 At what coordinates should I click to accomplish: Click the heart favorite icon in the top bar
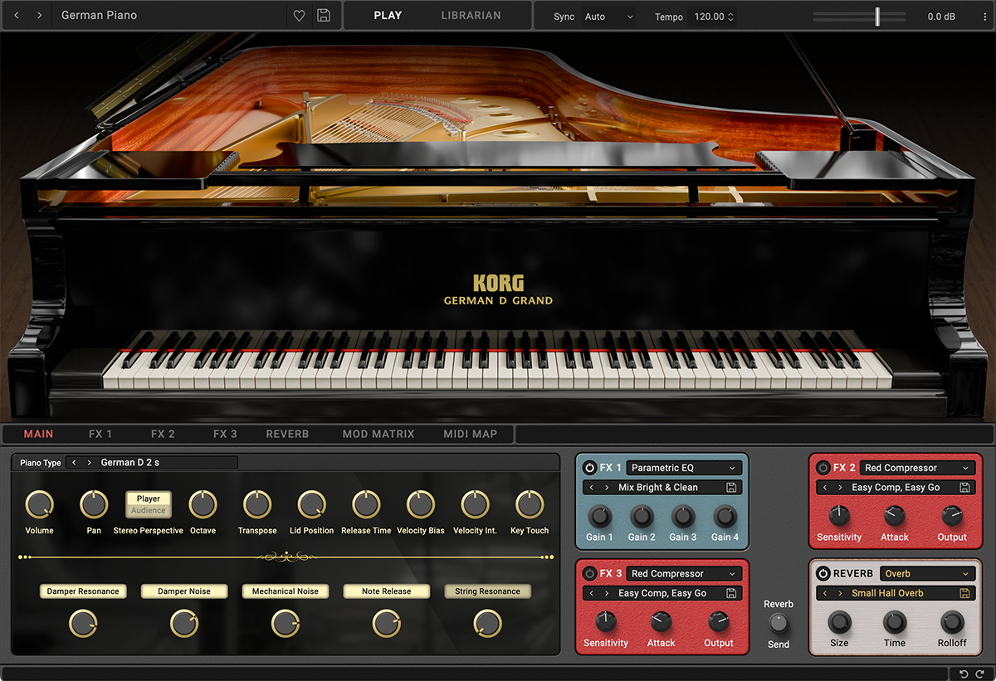[299, 15]
